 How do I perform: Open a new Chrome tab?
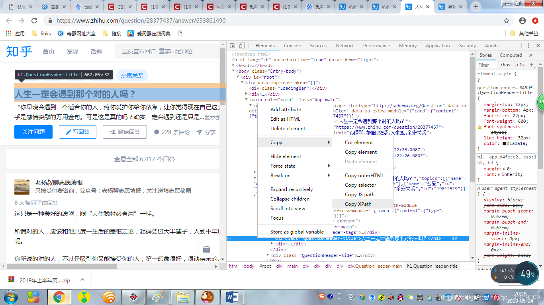point(476,7)
